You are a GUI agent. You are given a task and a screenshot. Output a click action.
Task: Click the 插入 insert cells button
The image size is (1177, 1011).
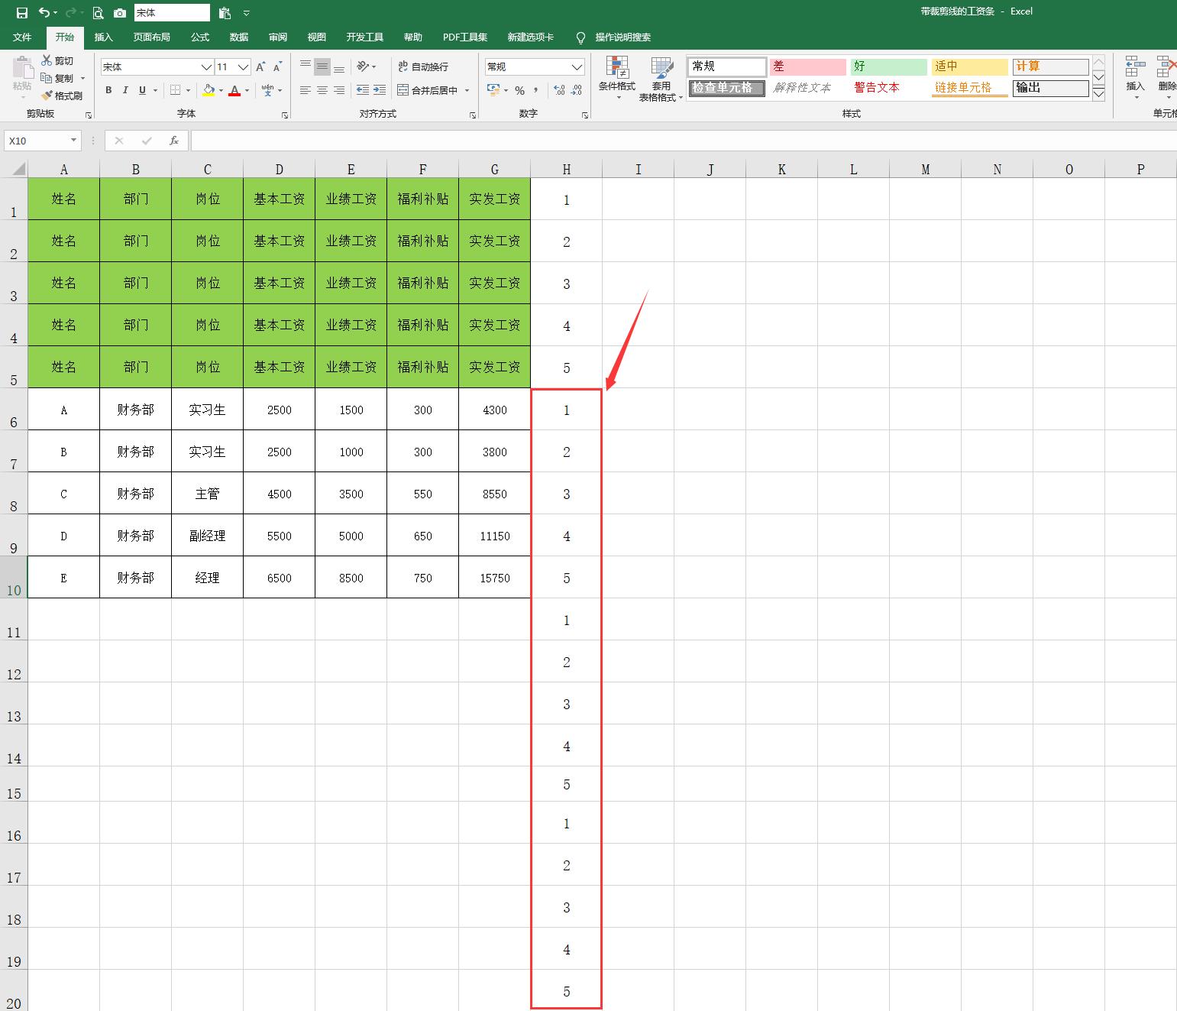coord(1135,79)
